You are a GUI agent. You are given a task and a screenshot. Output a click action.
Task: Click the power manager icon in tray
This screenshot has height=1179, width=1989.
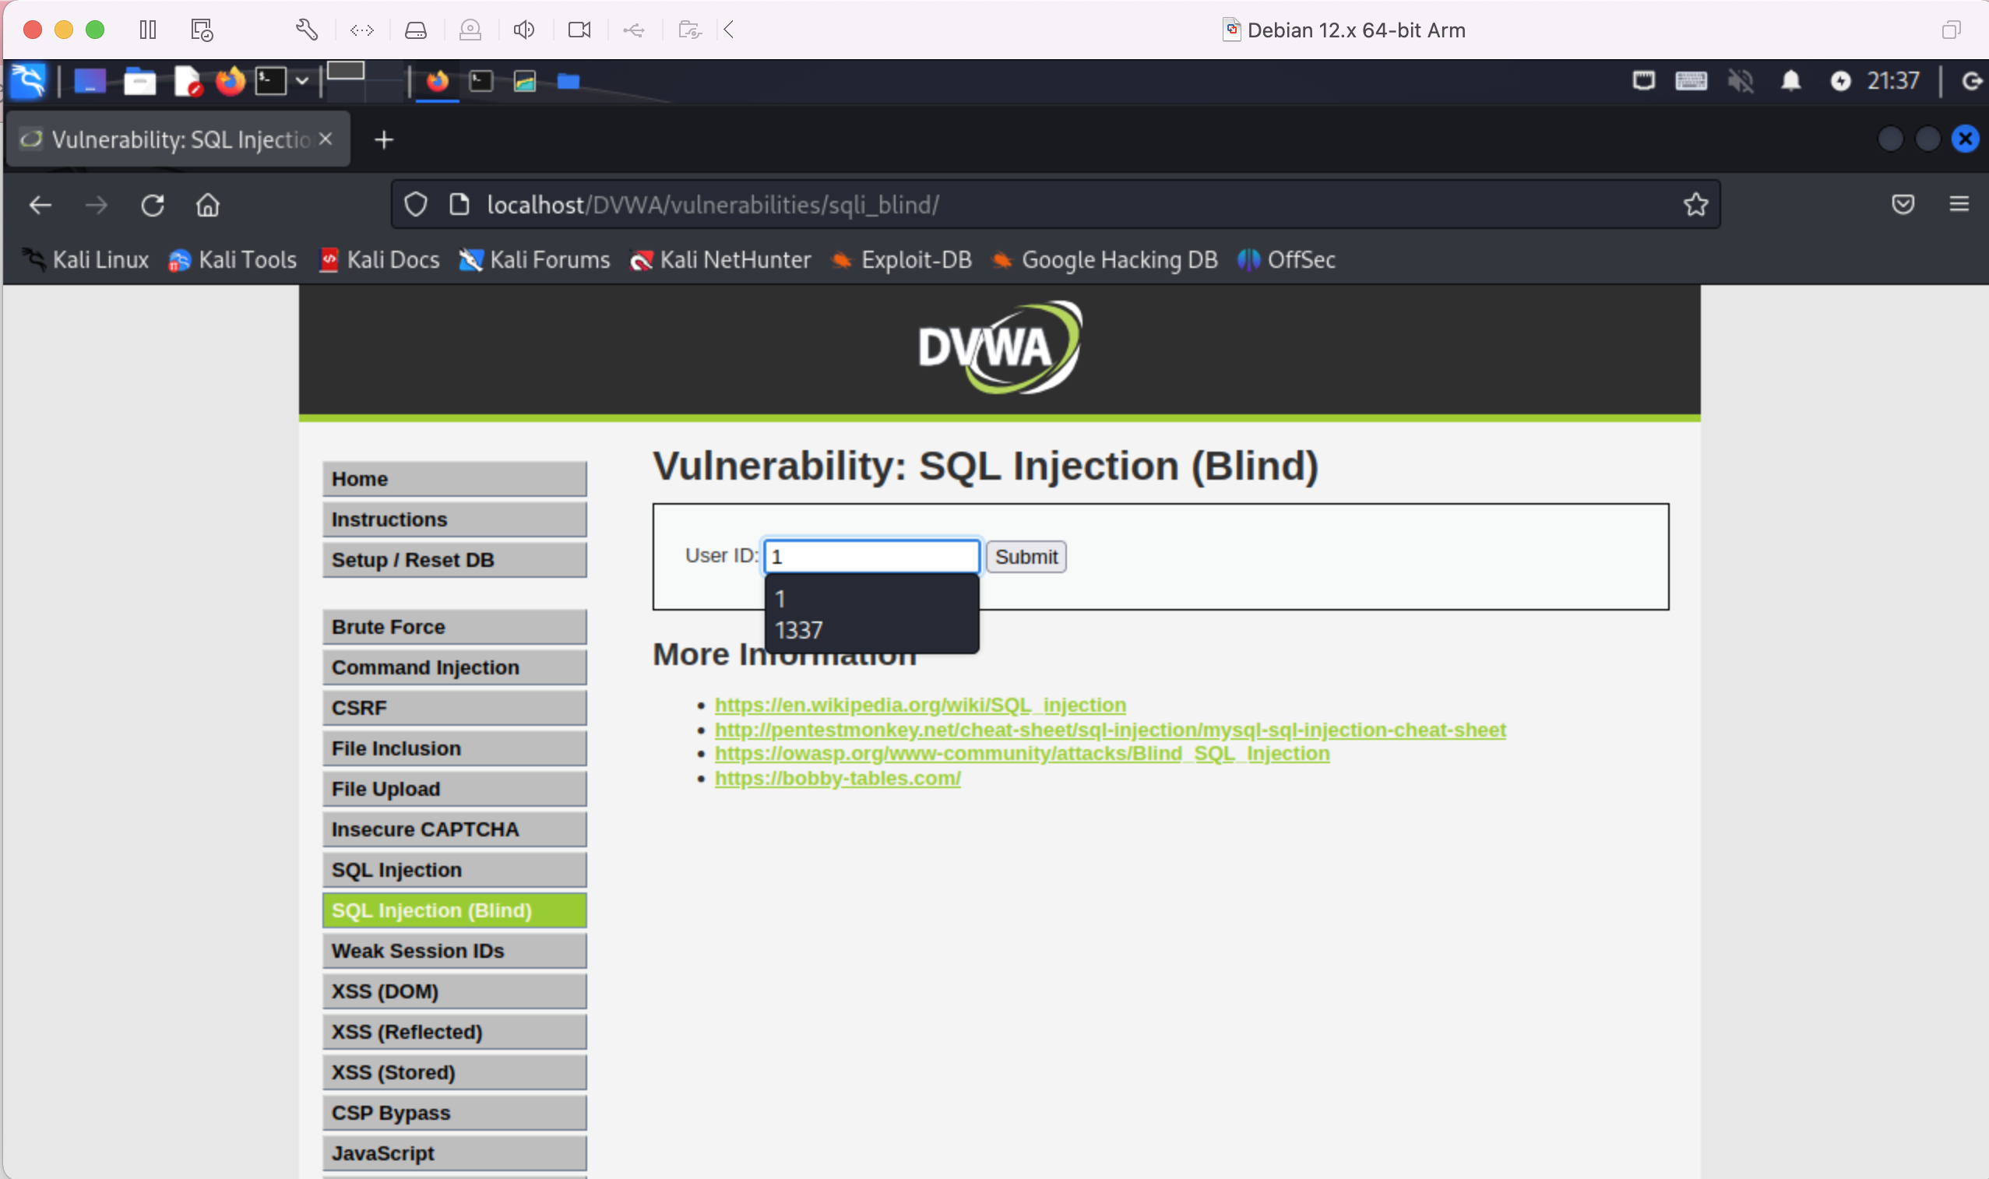pos(1840,81)
